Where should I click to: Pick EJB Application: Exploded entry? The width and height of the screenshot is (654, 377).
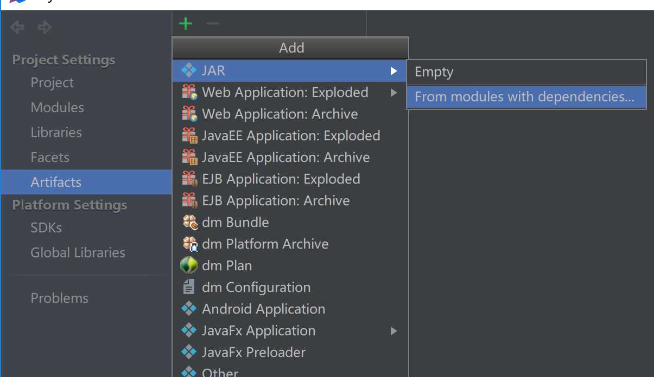pyautogui.click(x=290, y=179)
